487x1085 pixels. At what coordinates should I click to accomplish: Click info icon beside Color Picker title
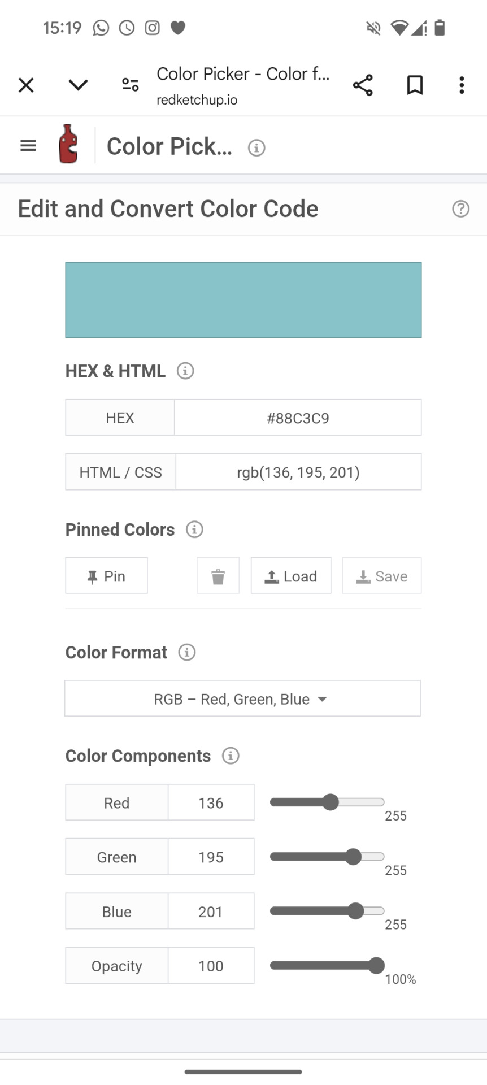[256, 148]
